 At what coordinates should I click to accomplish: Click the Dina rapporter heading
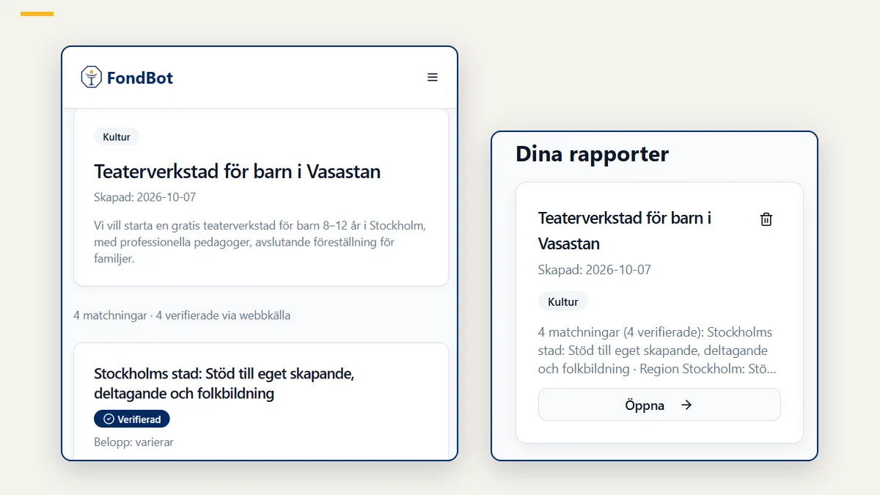(593, 154)
